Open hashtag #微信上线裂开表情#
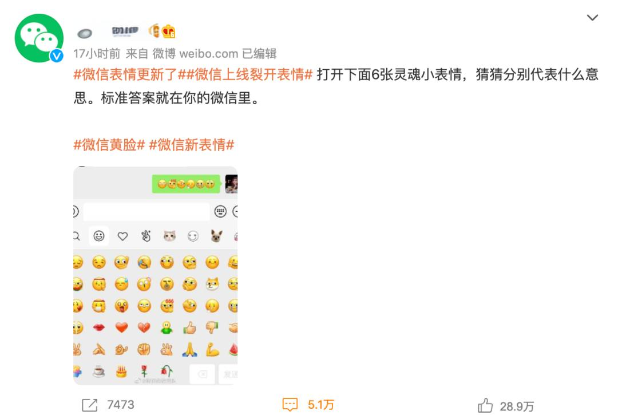618x415 pixels. click(245, 74)
